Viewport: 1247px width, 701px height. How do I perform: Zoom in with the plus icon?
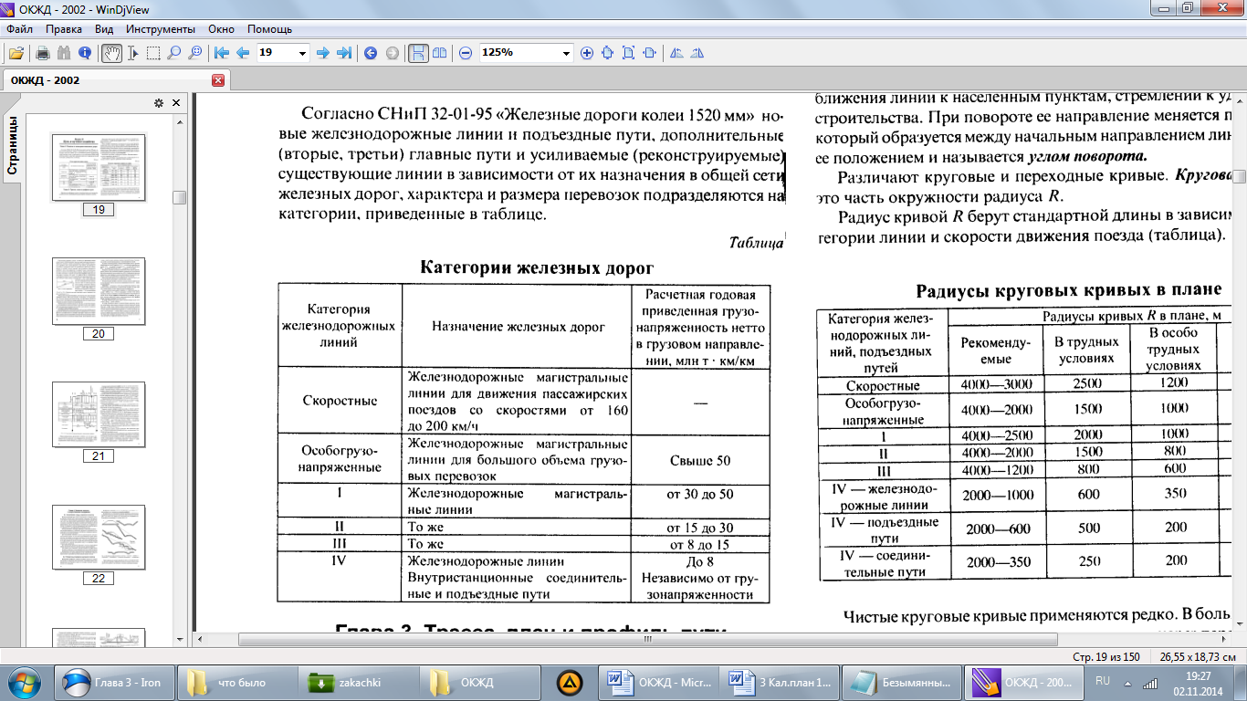pos(586,53)
